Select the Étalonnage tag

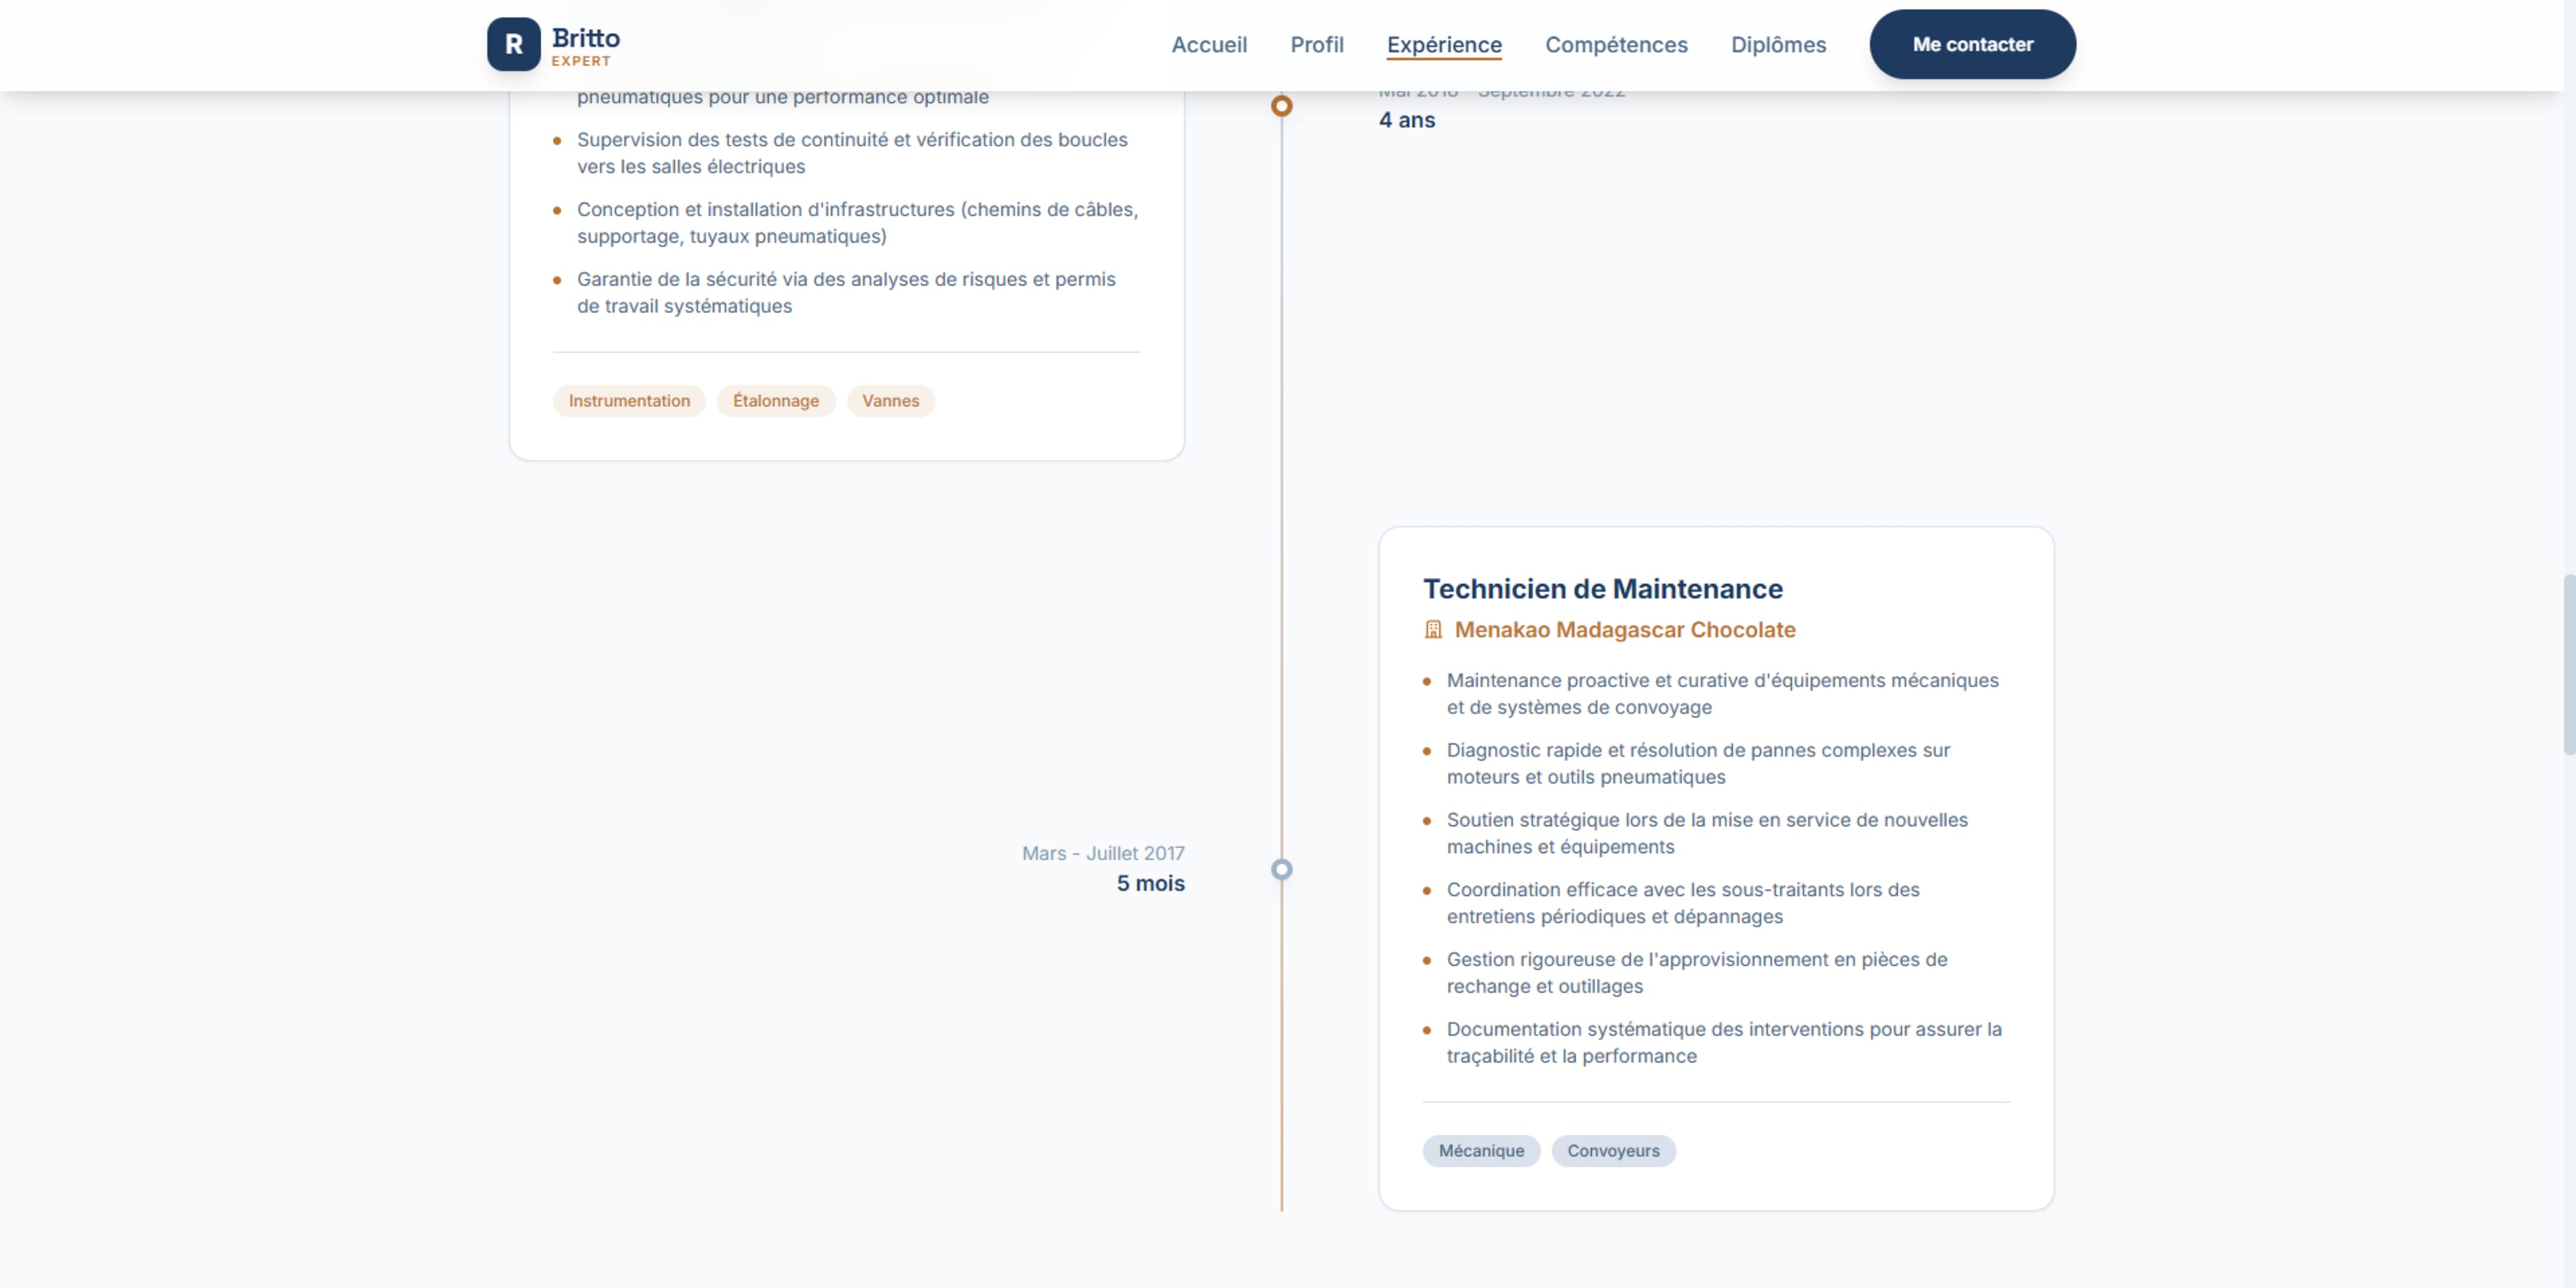point(775,401)
